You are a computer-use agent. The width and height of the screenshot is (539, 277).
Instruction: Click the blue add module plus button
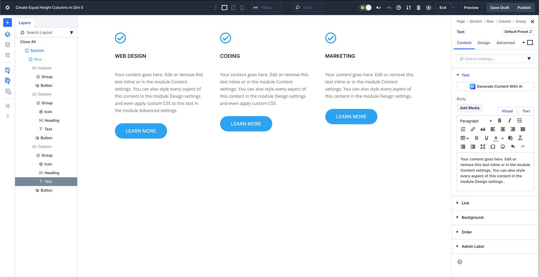pyautogui.click(x=7, y=22)
